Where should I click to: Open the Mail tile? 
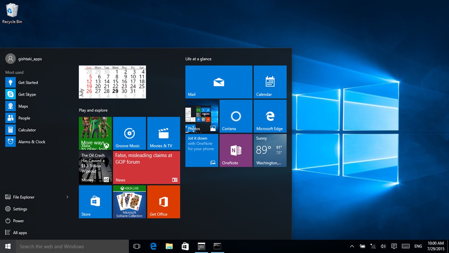(219, 82)
